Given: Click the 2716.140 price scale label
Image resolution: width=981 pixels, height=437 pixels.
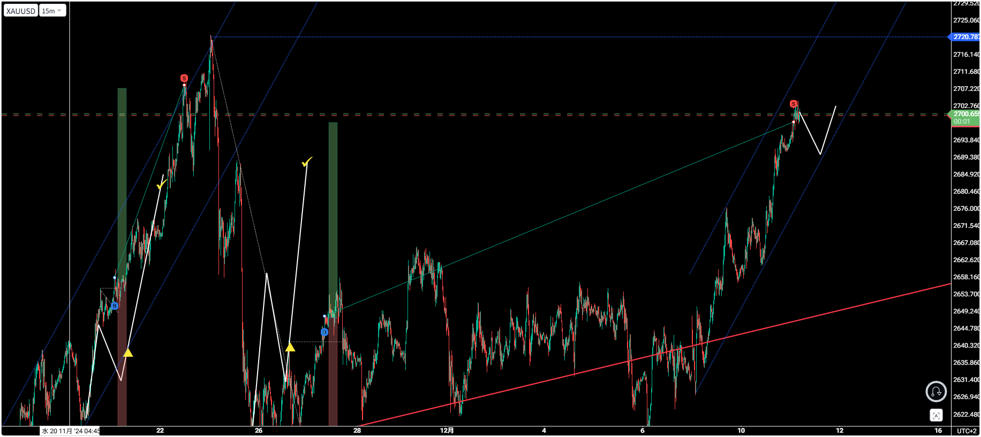Looking at the screenshot, I should coord(966,55).
